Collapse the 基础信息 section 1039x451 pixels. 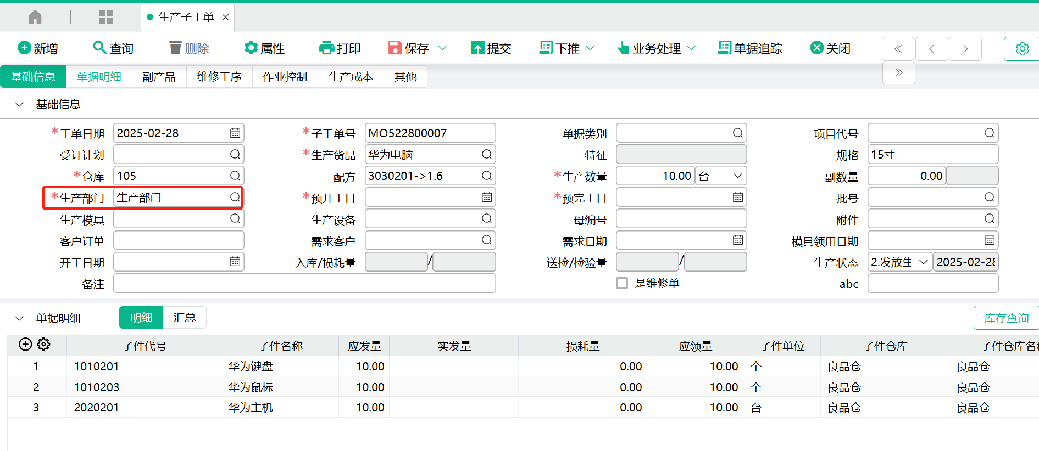pyautogui.click(x=19, y=104)
